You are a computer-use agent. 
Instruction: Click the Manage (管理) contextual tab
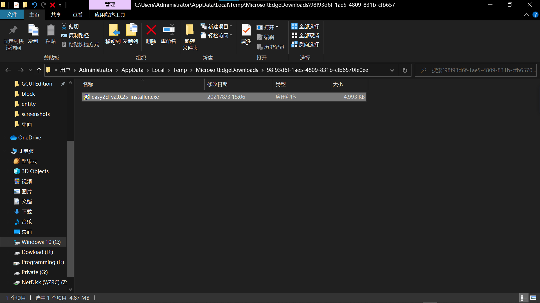[x=110, y=4]
